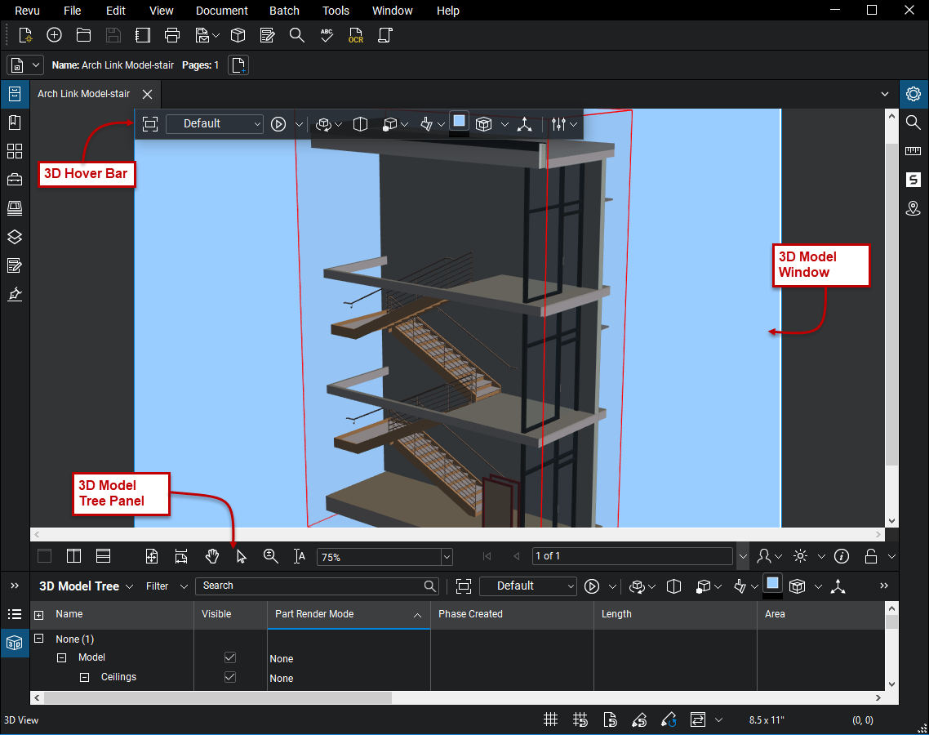This screenshot has width=929, height=735.
Task: Open the Thumbnails panel grid icon
Action: pyautogui.click(x=14, y=151)
